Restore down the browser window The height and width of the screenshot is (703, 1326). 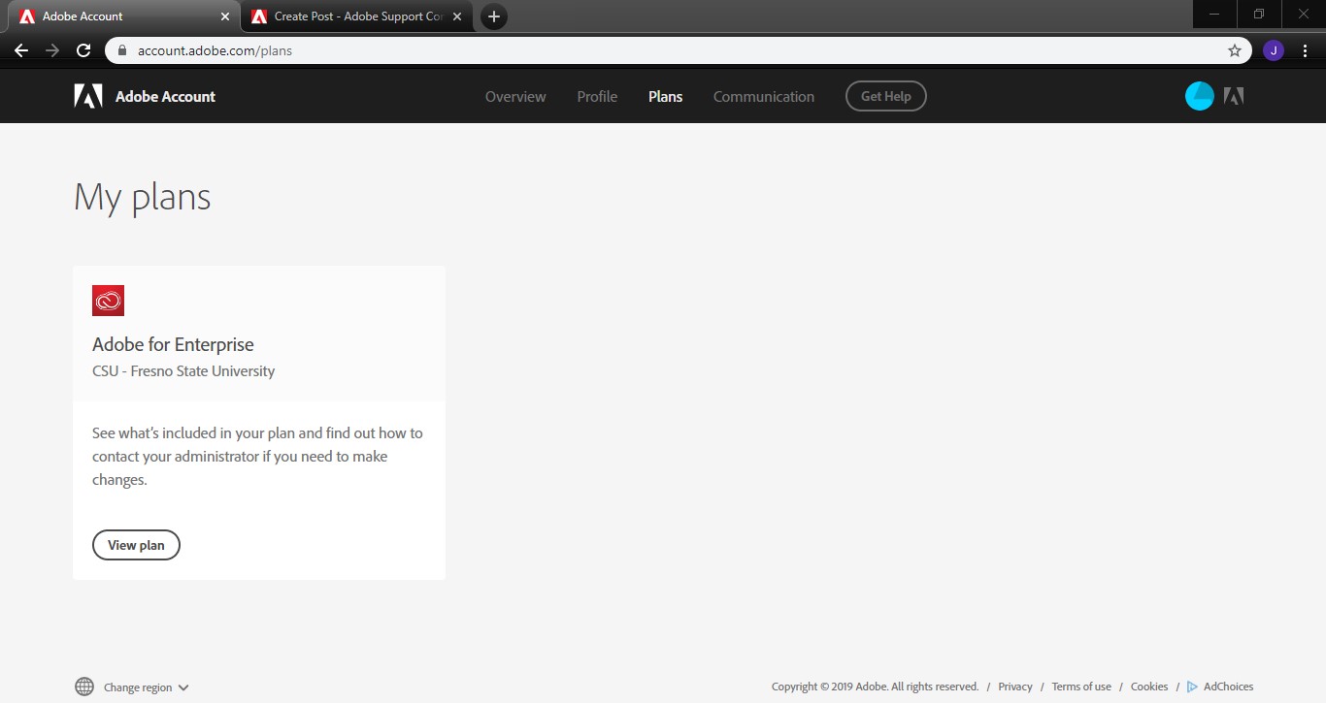point(1259,14)
